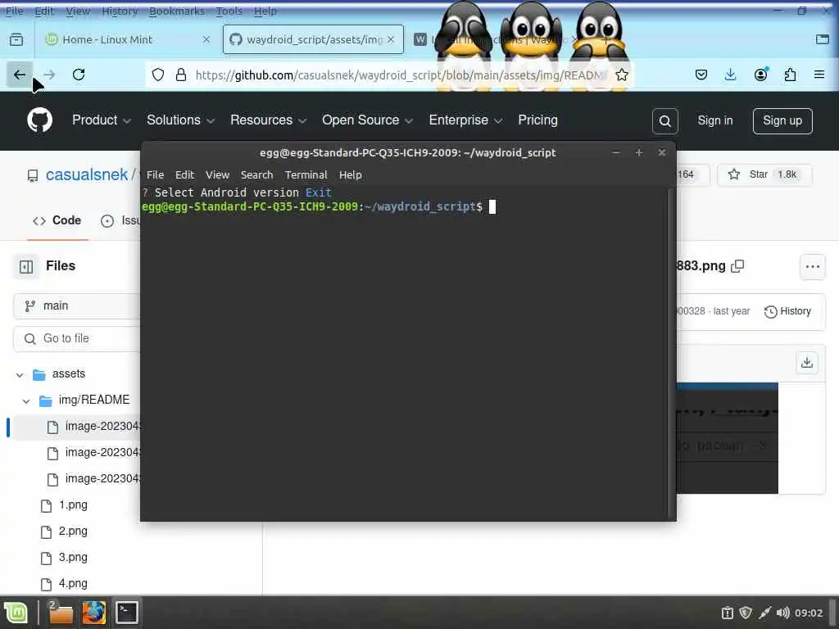Click the clock showing 09:02

tap(809, 613)
